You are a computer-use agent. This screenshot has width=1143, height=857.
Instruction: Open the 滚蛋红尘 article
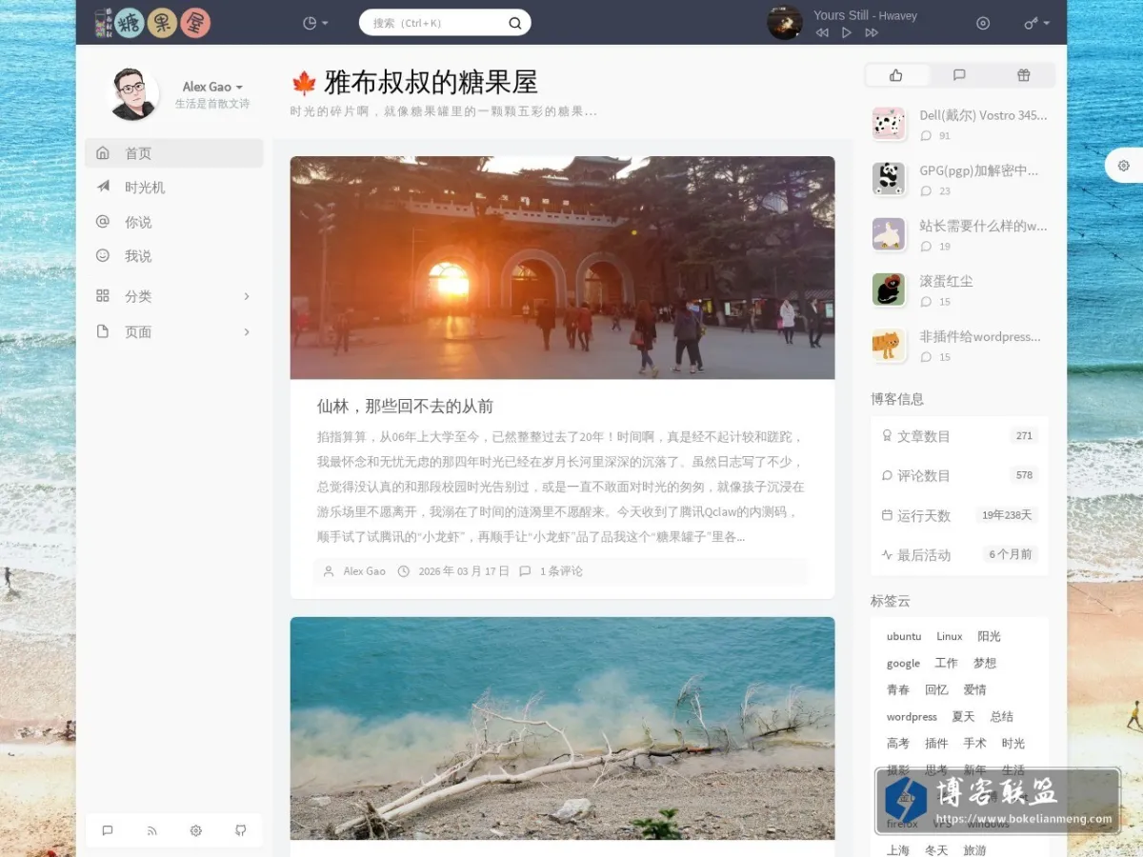point(946,281)
